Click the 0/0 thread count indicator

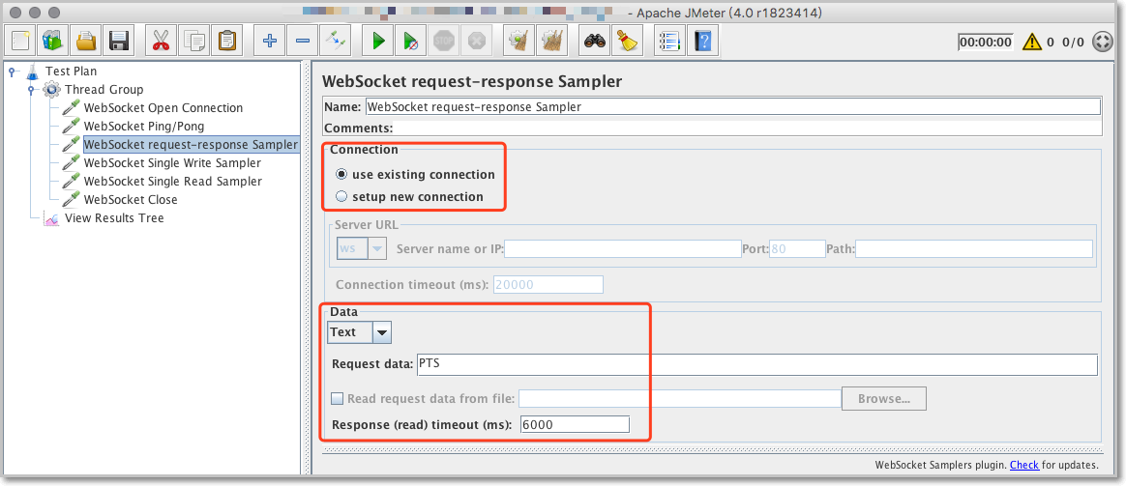pos(1073,42)
